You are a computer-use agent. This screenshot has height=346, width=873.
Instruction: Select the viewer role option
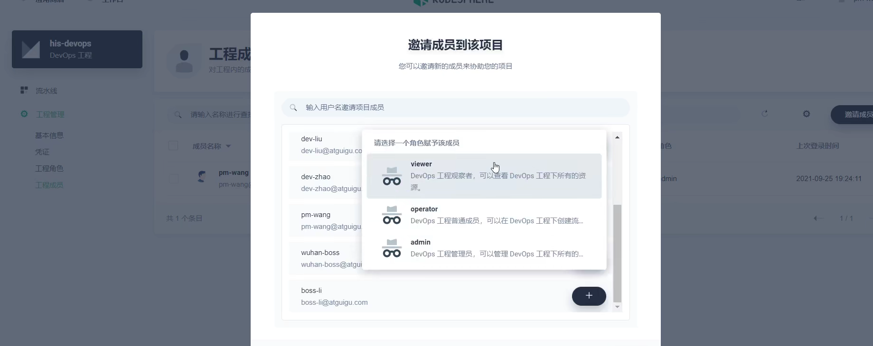[x=484, y=176]
